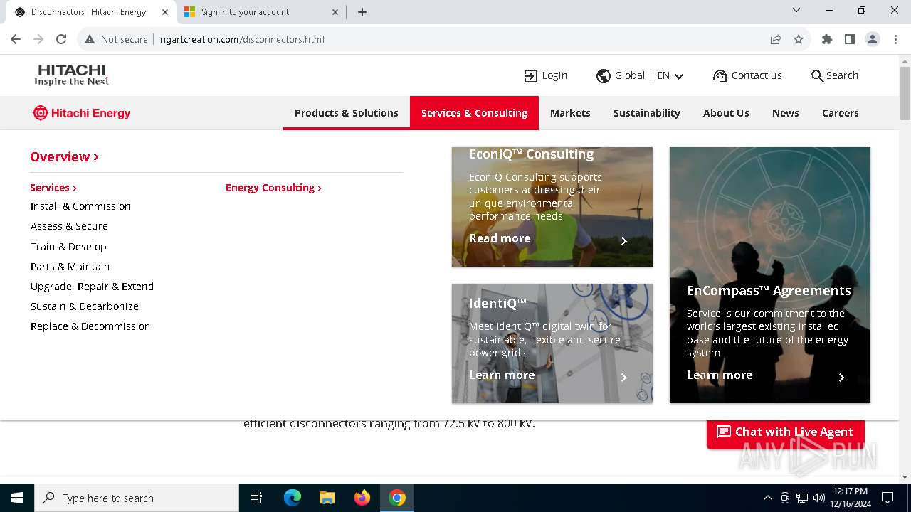Click the browser forward arrow
The image size is (911, 512).
pyautogui.click(x=38, y=39)
